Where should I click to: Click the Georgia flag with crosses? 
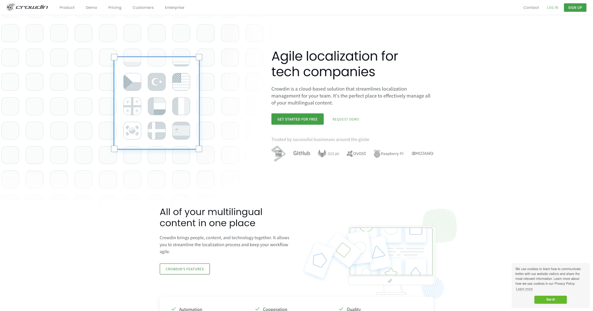pyautogui.click(x=132, y=106)
